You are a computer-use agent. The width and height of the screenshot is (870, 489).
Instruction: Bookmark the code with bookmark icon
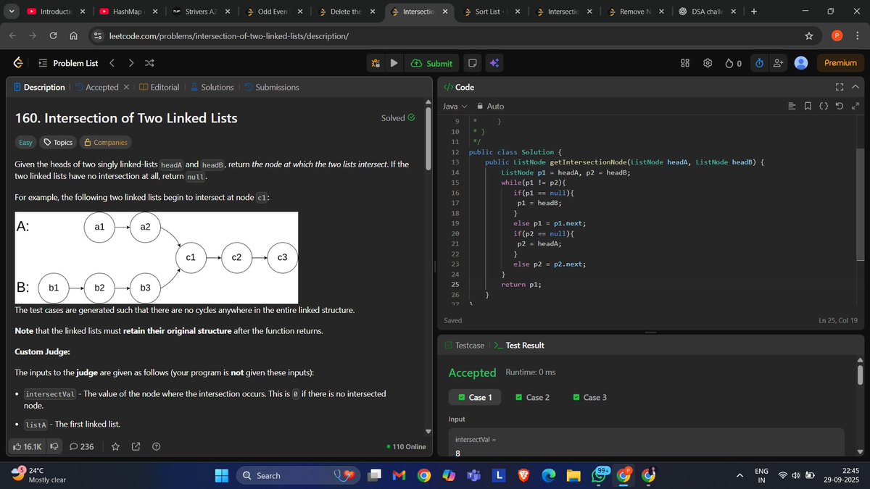808,106
